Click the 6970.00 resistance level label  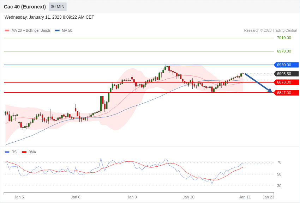284,51
